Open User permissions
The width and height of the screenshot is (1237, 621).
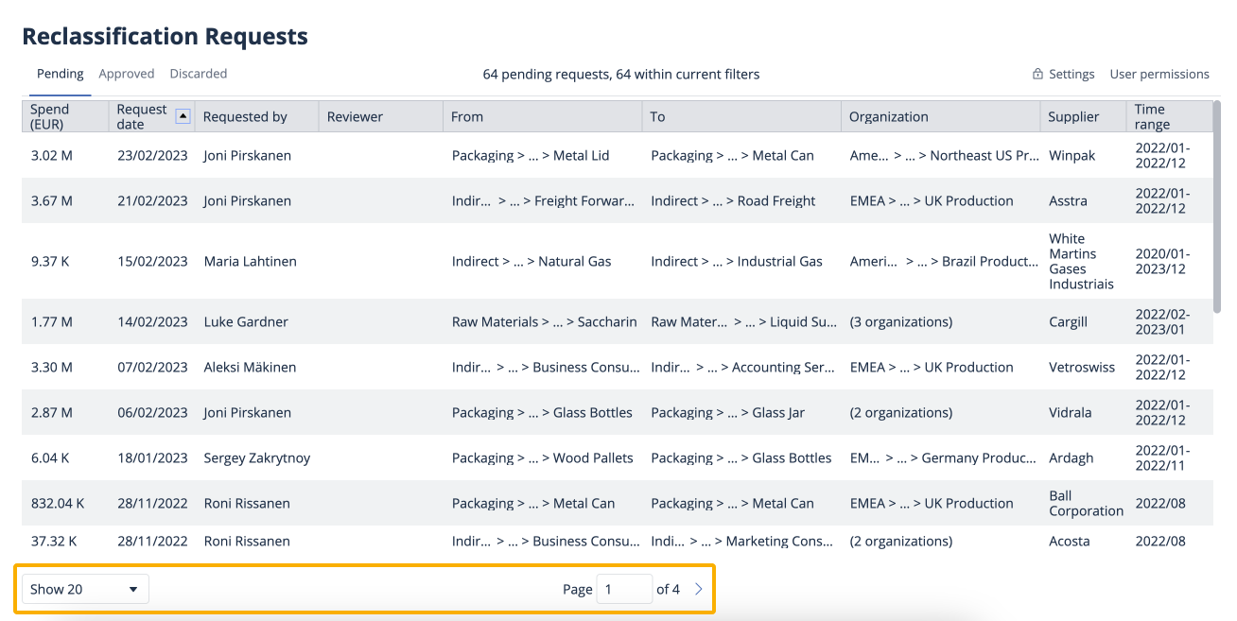click(1159, 74)
